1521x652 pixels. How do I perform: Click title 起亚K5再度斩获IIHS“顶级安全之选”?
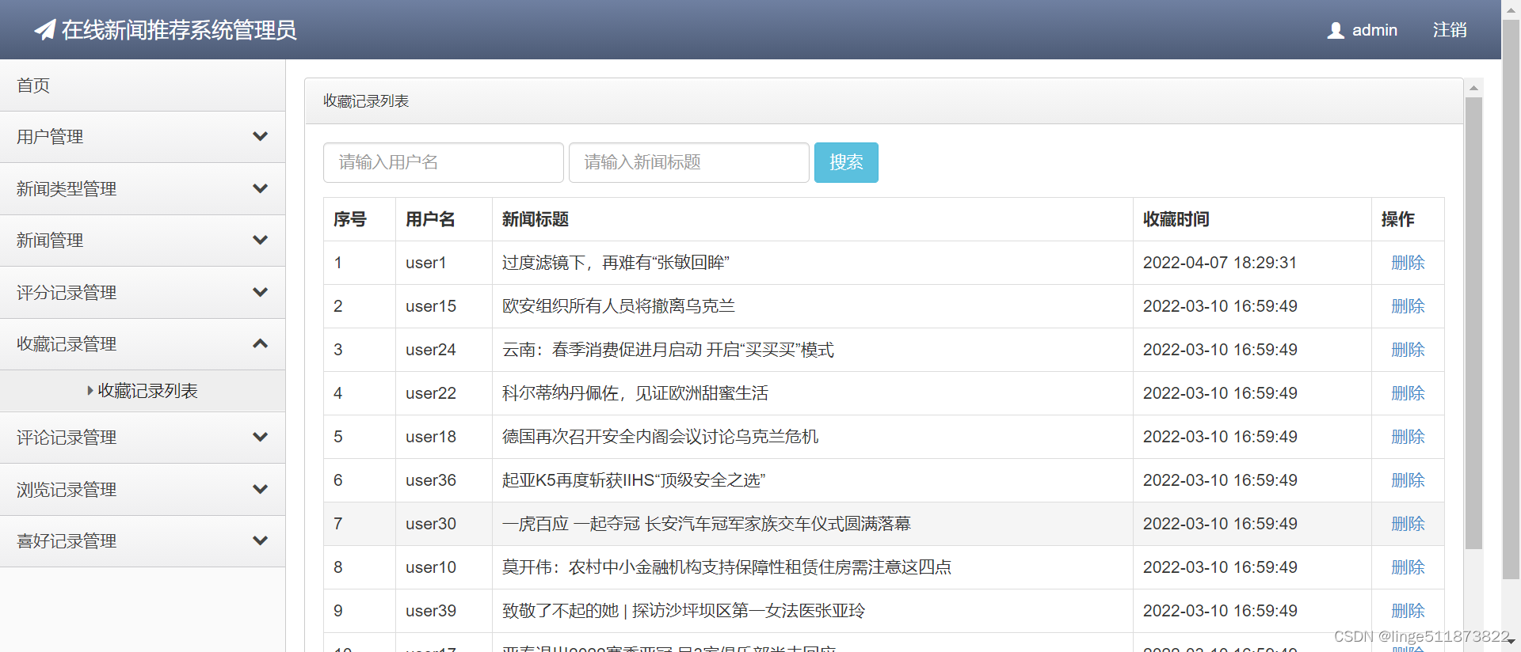(x=634, y=480)
